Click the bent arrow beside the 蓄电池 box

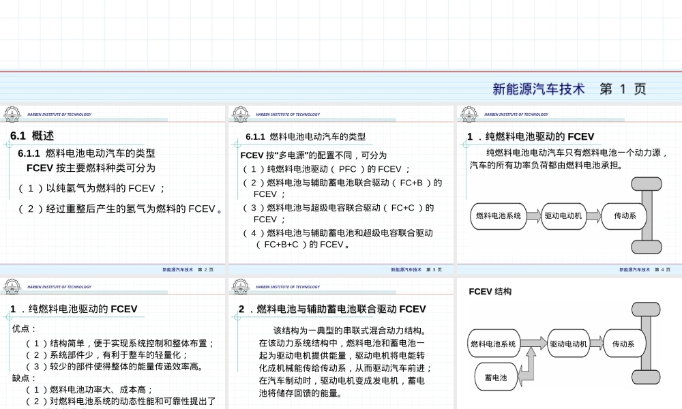point(528,365)
